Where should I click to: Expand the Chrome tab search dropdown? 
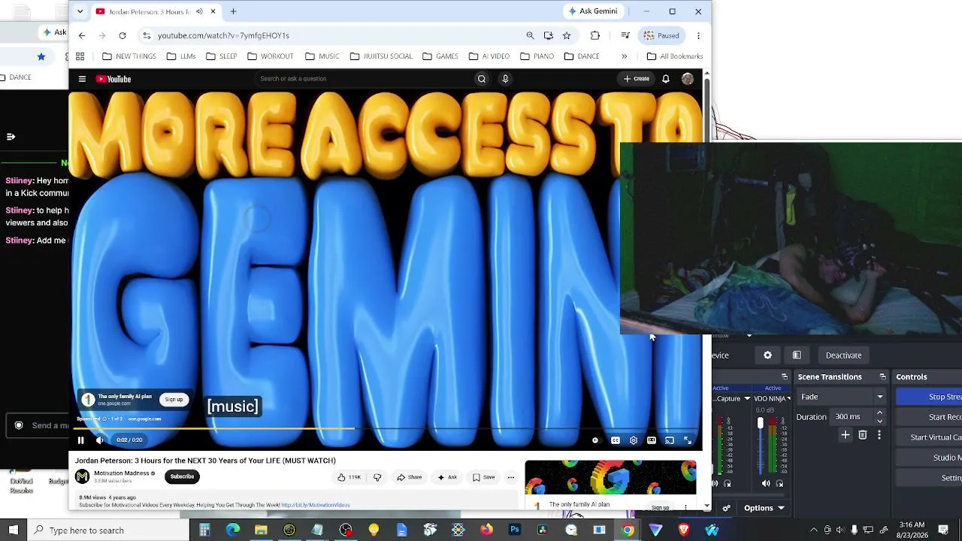[x=80, y=11]
